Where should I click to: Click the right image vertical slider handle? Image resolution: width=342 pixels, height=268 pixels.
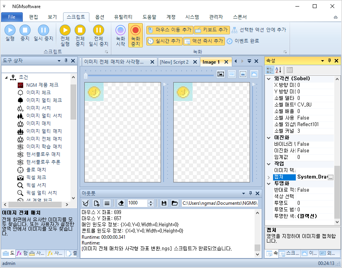253,84
